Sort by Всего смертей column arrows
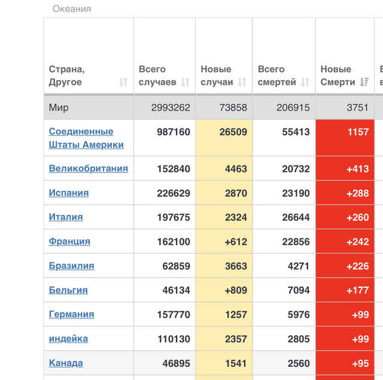This screenshot has width=383, height=380. 305,82
